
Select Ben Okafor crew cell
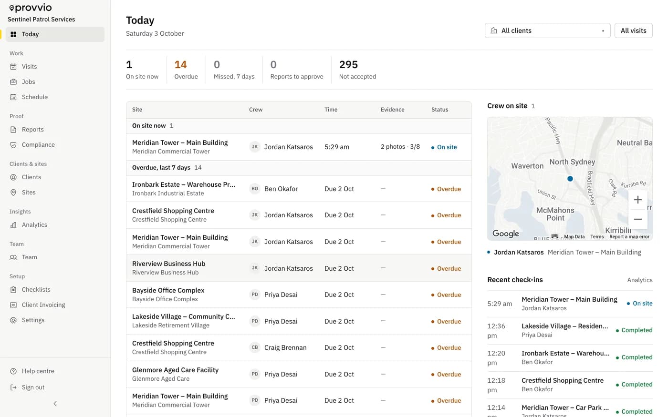pyautogui.click(x=274, y=189)
